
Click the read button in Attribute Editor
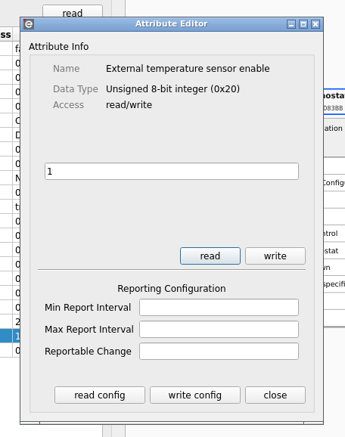210,256
